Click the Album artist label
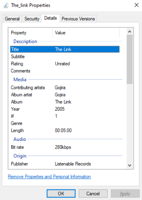The image size is (142, 200). (21, 95)
